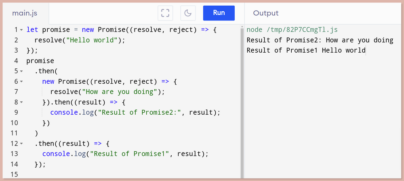Click the fullscreen expand icon
404x181 pixels.
click(x=165, y=13)
